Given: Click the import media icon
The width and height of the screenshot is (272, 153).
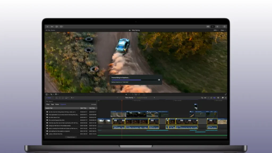Looking at the screenshot, I should point(47,27).
